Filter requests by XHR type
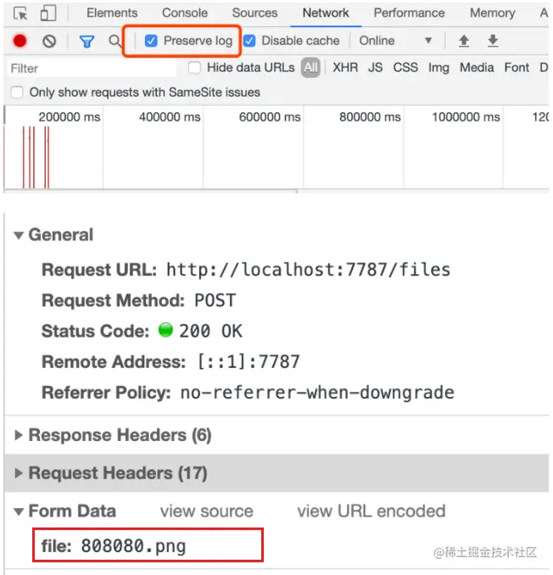Image resolution: width=553 pixels, height=575 pixels. pyautogui.click(x=345, y=68)
